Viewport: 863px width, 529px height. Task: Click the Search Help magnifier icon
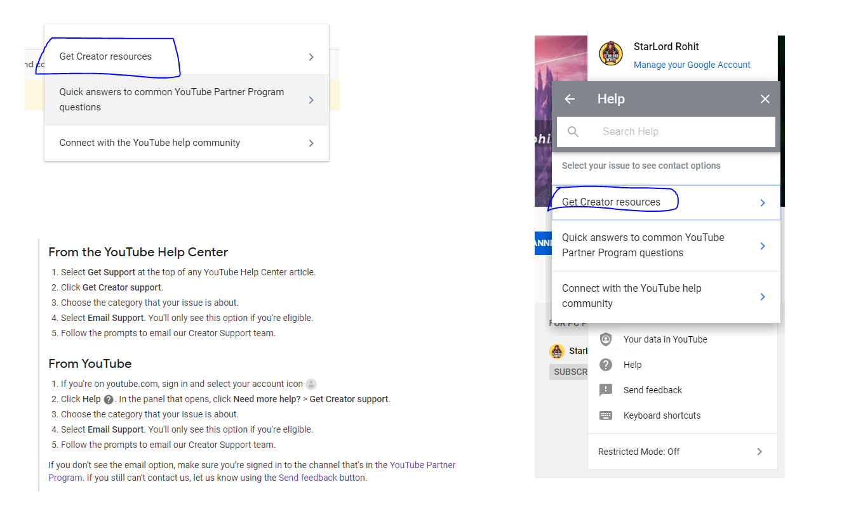click(573, 131)
